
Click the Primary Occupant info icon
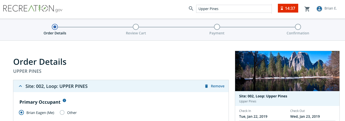tap(64, 101)
